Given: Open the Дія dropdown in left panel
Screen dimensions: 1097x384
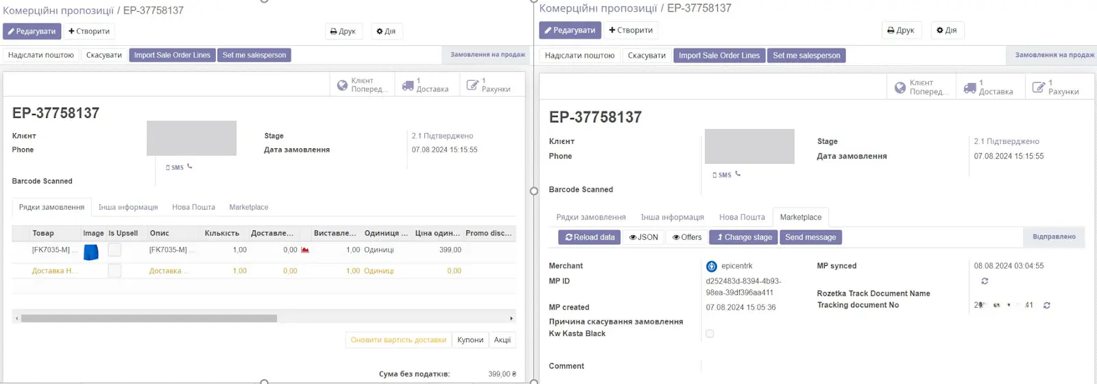Looking at the screenshot, I should 386,32.
